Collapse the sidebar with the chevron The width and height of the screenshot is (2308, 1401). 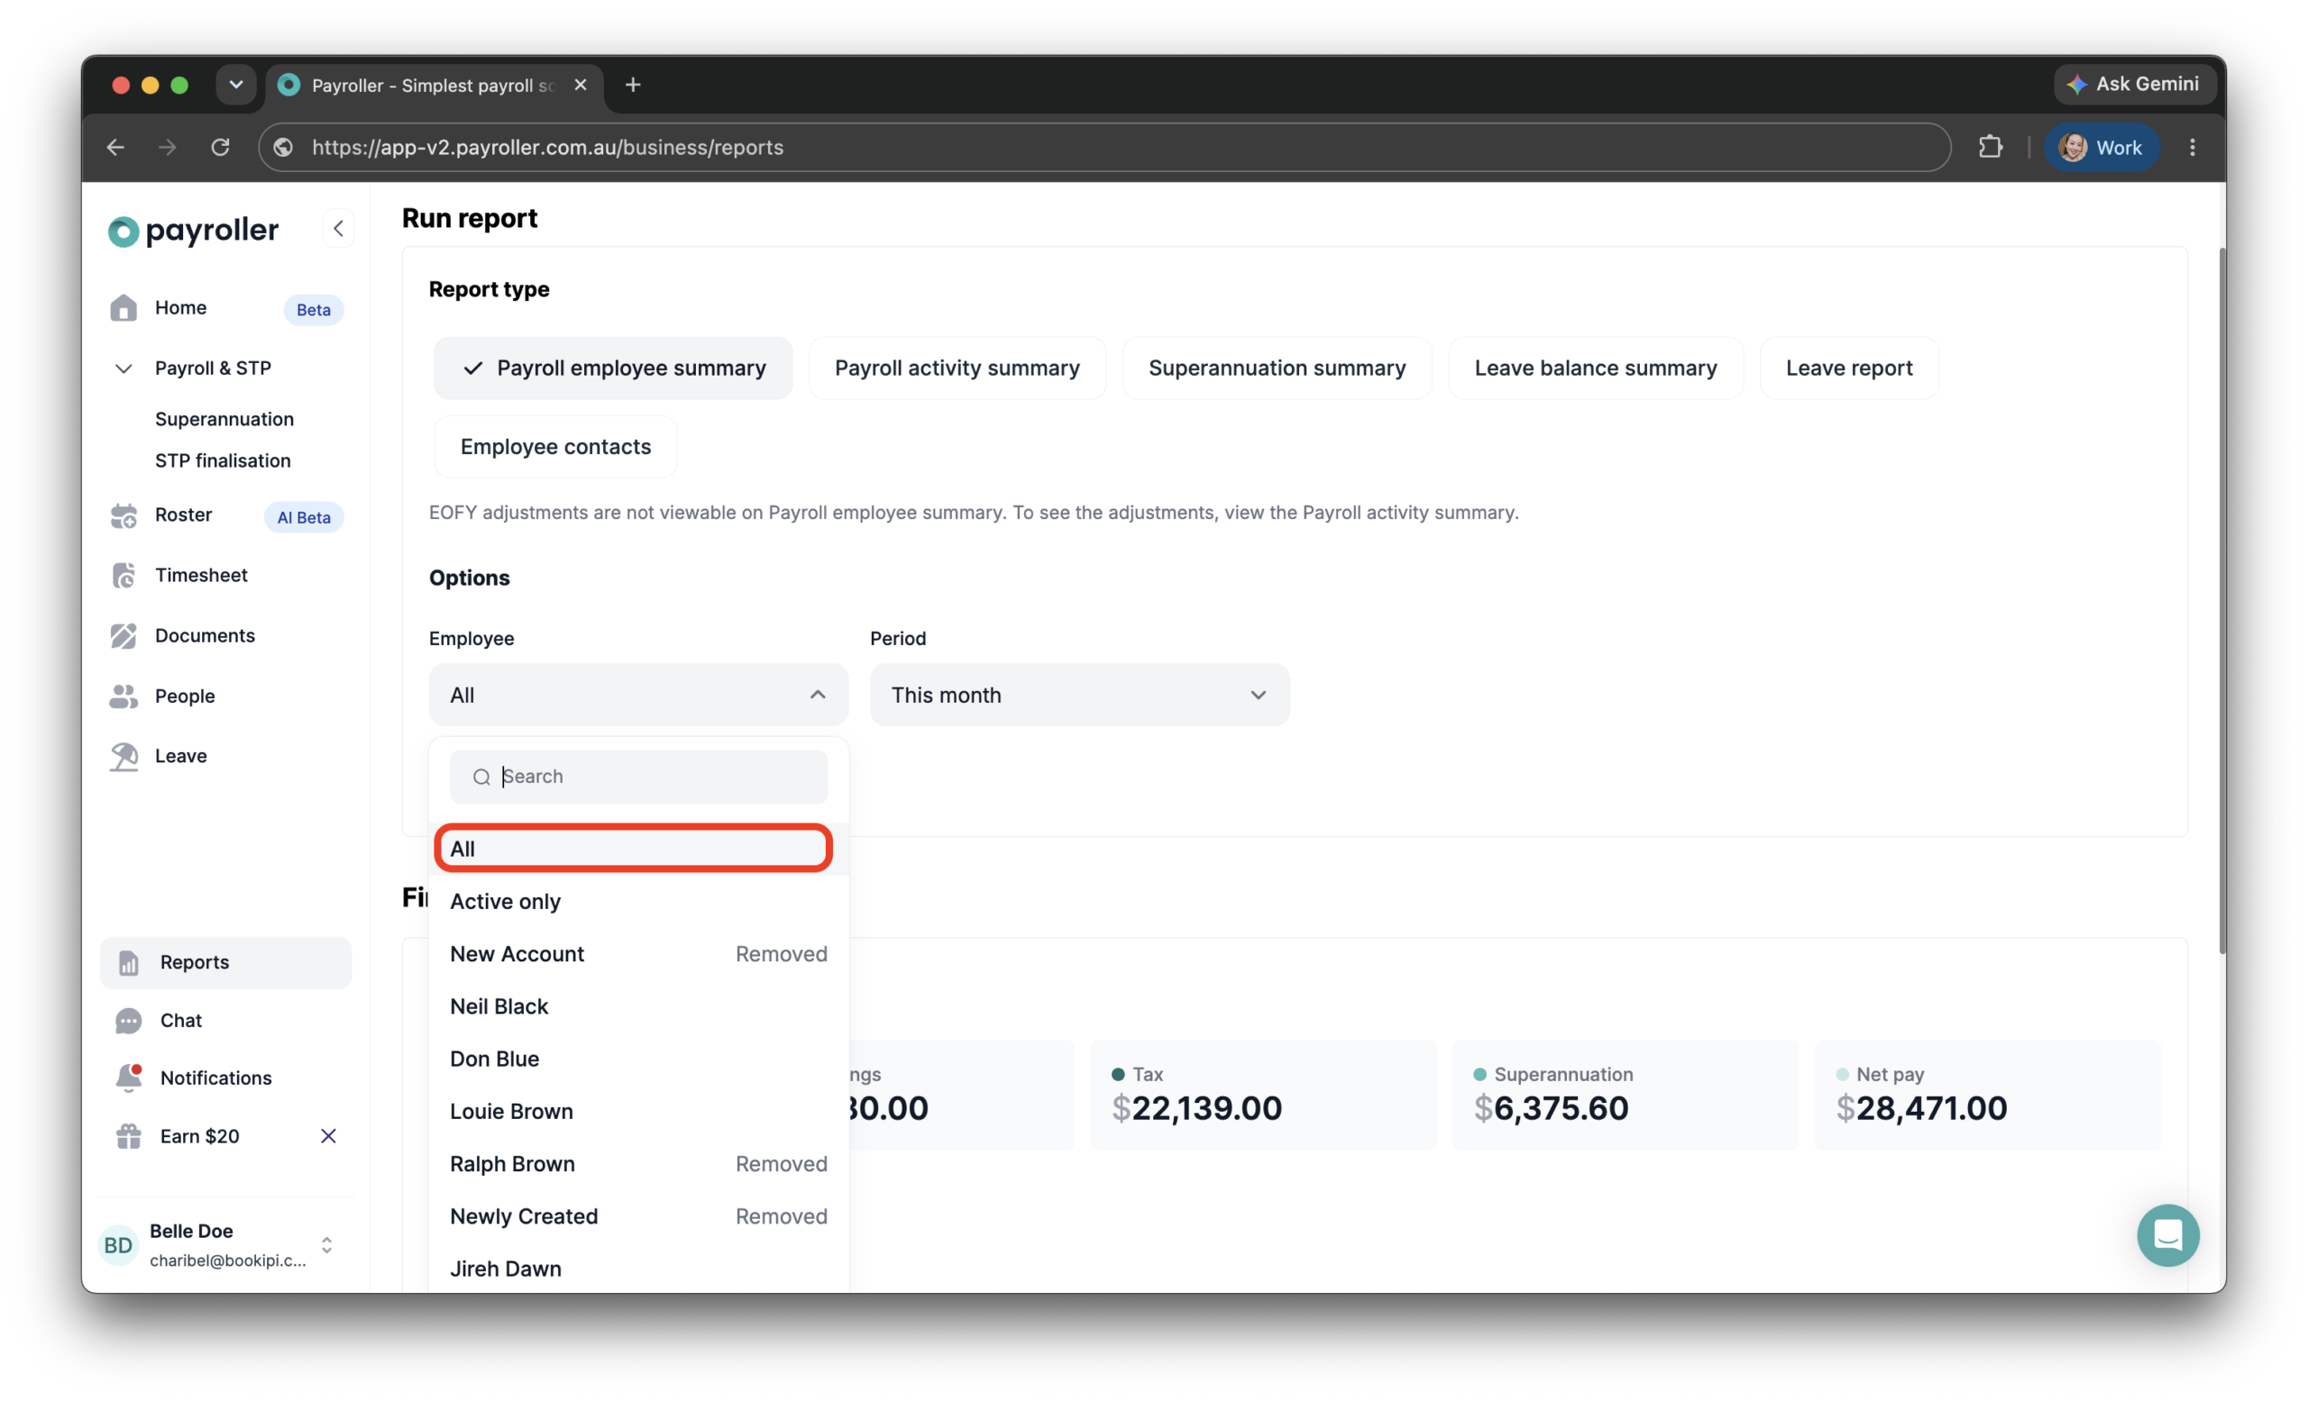tap(338, 228)
